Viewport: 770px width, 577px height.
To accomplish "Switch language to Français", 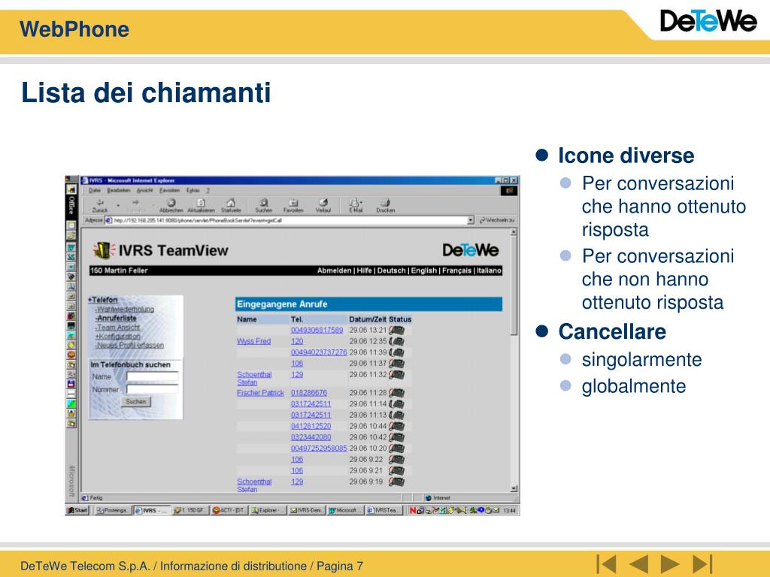I will pyautogui.click(x=456, y=270).
